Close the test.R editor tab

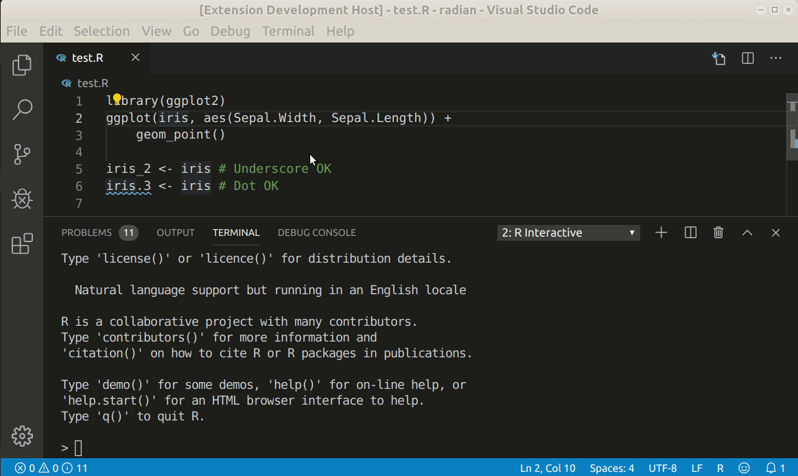tap(135, 58)
